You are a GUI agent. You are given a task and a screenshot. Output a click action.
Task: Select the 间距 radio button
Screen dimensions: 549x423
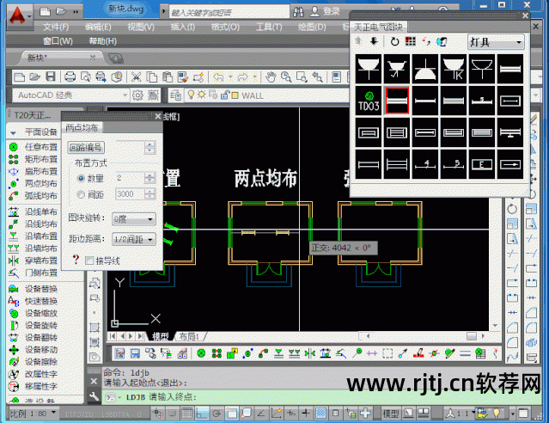coord(82,194)
